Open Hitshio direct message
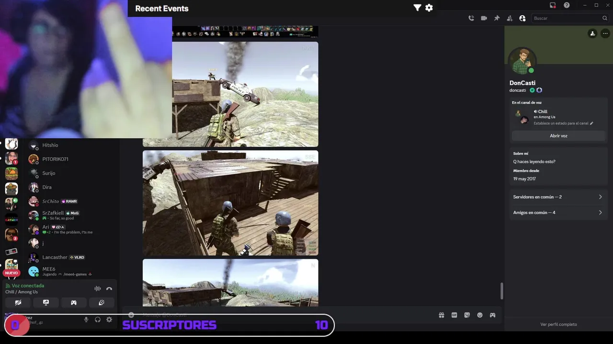The image size is (613, 344). coord(72,145)
